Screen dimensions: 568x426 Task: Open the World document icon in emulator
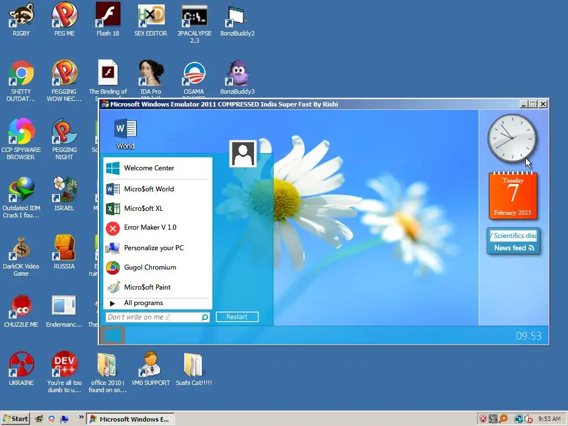click(125, 133)
